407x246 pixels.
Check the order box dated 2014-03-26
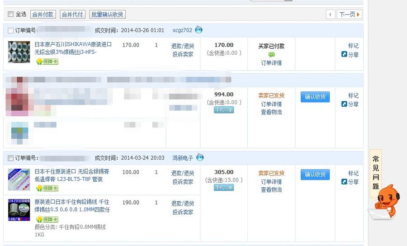click(x=11, y=31)
